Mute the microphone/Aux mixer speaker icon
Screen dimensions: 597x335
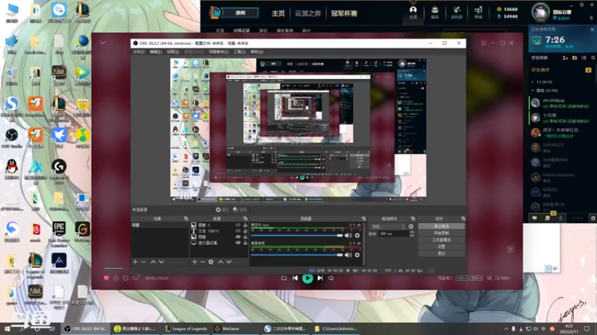tap(348, 235)
